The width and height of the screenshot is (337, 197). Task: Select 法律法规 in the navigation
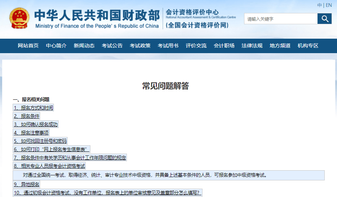(252, 46)
